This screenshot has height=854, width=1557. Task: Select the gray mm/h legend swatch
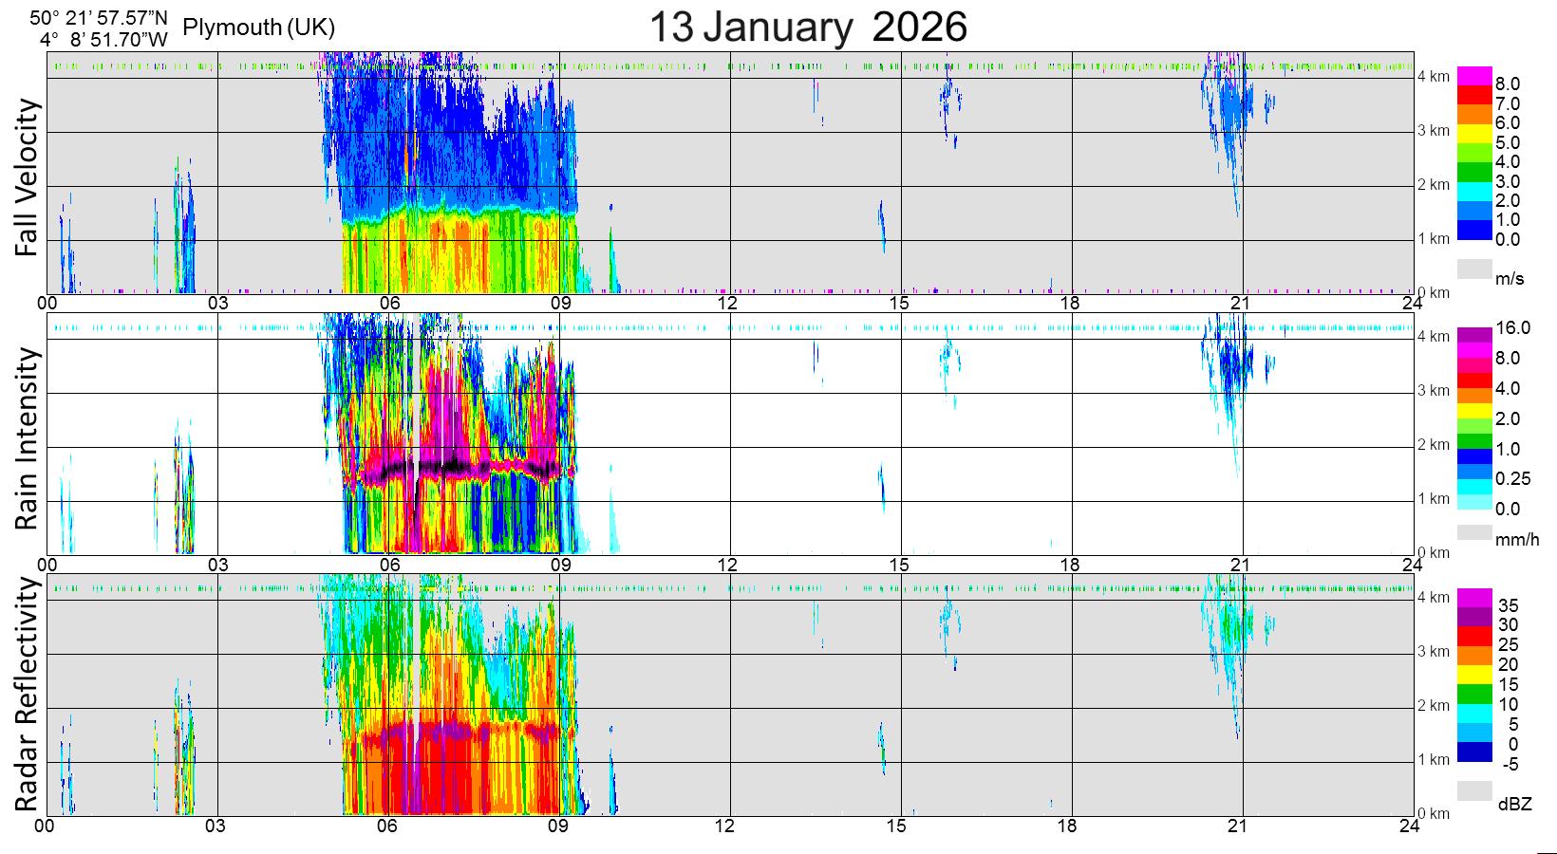(x=1474, y=531)
